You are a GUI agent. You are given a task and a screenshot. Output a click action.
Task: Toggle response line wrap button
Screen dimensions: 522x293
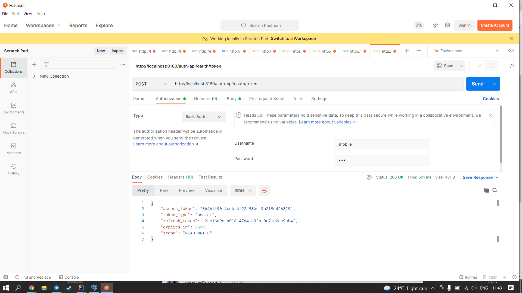click(x=264, y=191)
